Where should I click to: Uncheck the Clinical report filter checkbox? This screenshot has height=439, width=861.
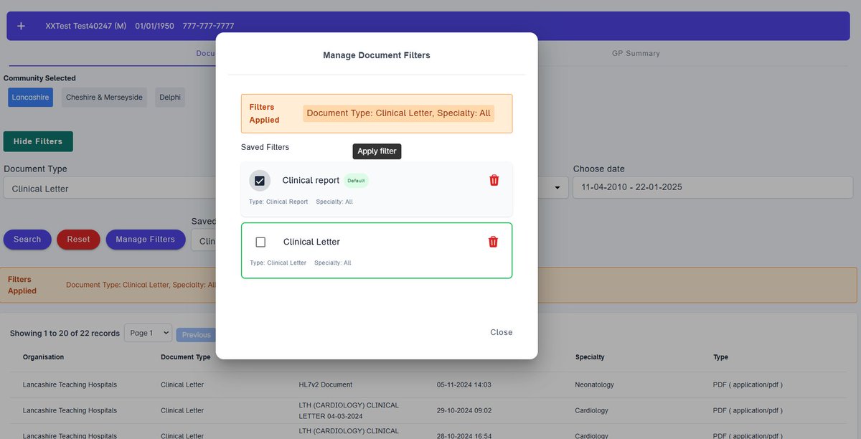pos(260,181)
